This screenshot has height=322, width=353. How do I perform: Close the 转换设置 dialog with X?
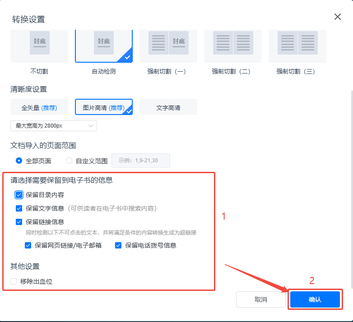click(x=337, y=17)
